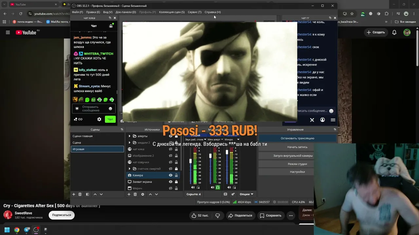
Task: Dislike the YouTube video
Action: point(218,215)
